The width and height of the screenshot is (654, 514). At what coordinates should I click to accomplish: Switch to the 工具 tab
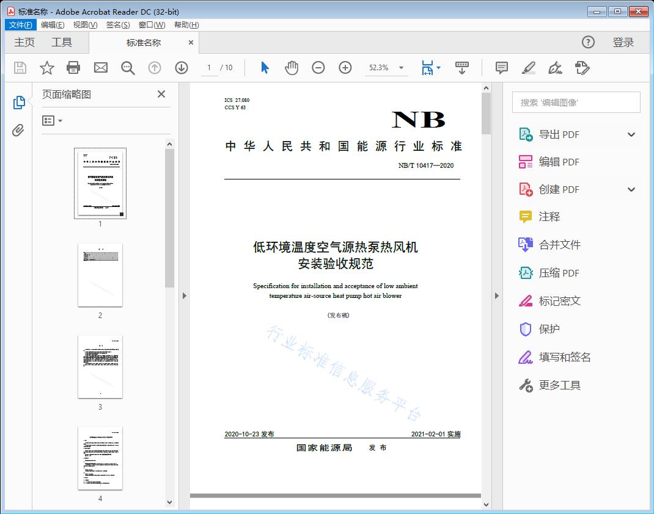pos(61,42)
